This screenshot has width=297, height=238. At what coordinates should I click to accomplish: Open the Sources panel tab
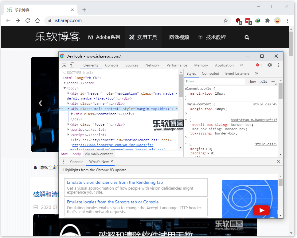coord(132,65)
